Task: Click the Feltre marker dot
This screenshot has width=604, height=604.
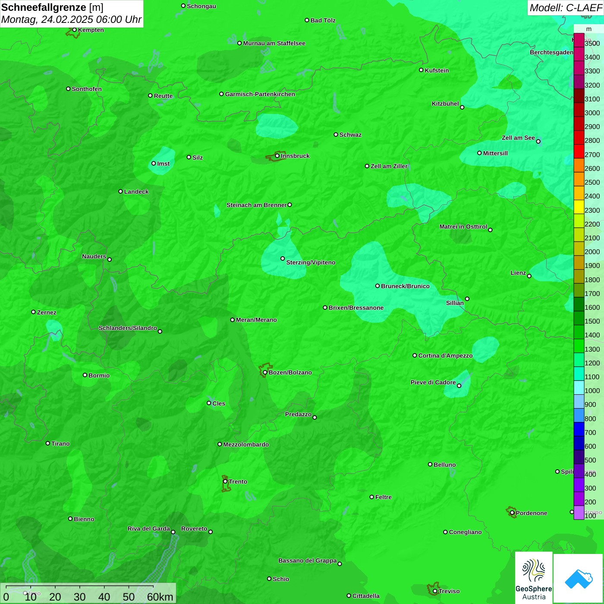Action: 371,497
